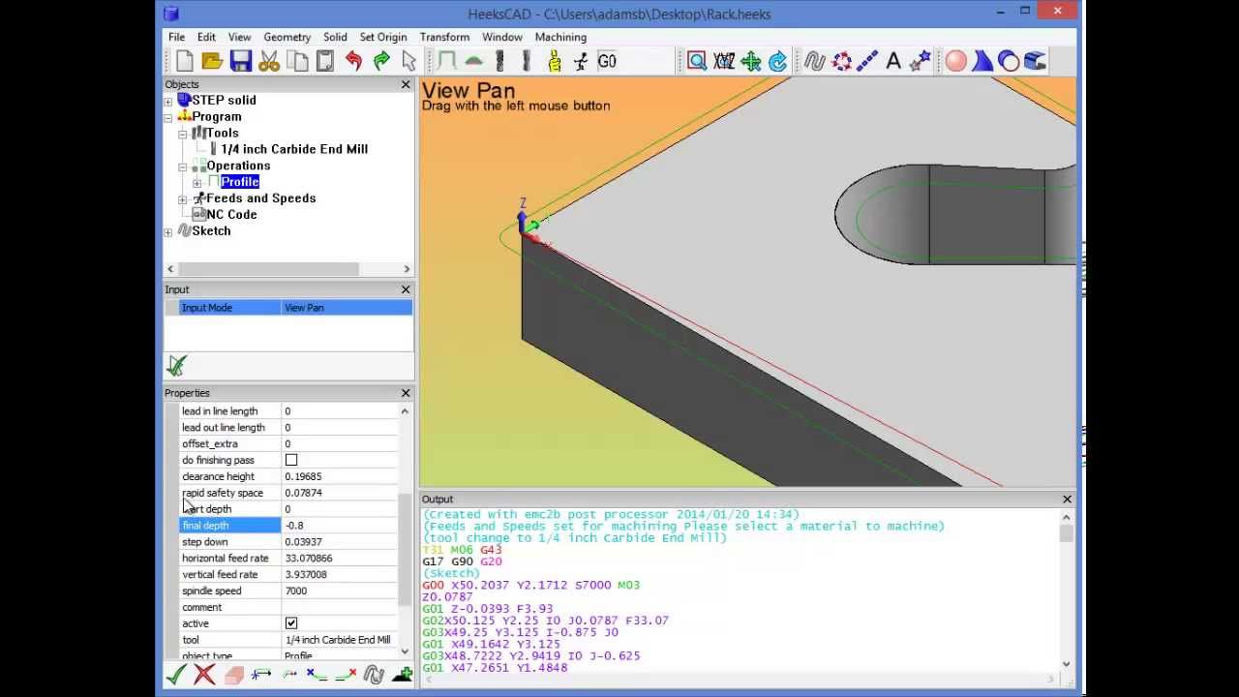
Task: Expand the Sketch tree node
Action: (x=168, y=232)
